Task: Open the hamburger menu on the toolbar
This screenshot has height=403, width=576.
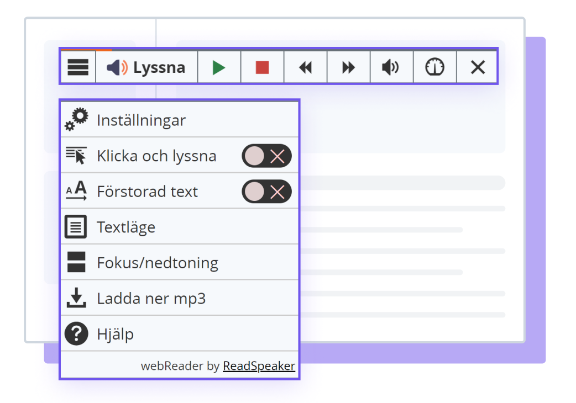Action: coord(77,67)
